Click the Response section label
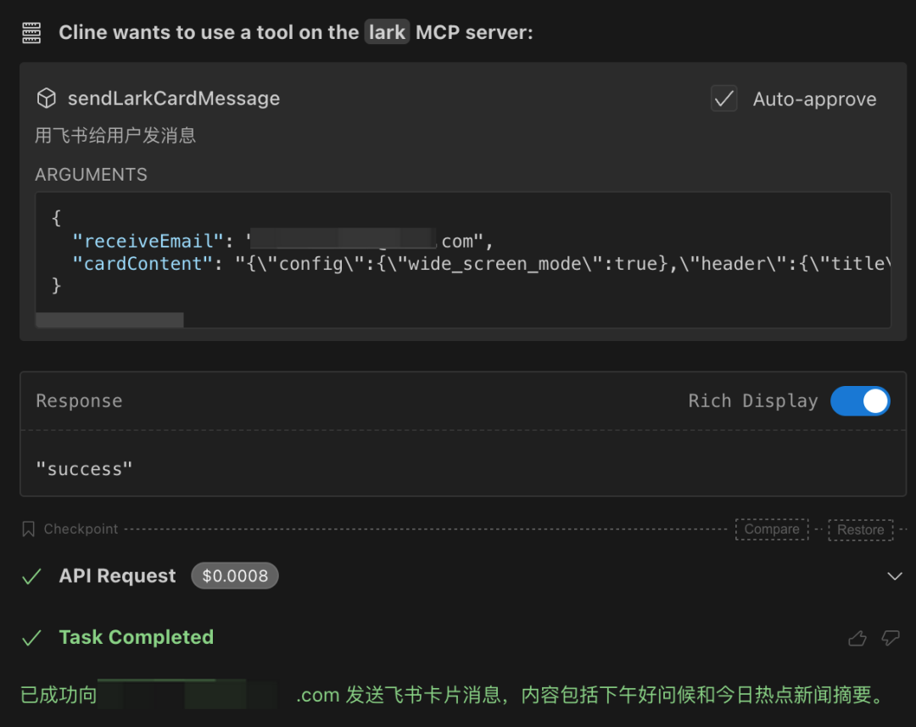This screenshot has height=727, width=916. click(x=79, y=401)
